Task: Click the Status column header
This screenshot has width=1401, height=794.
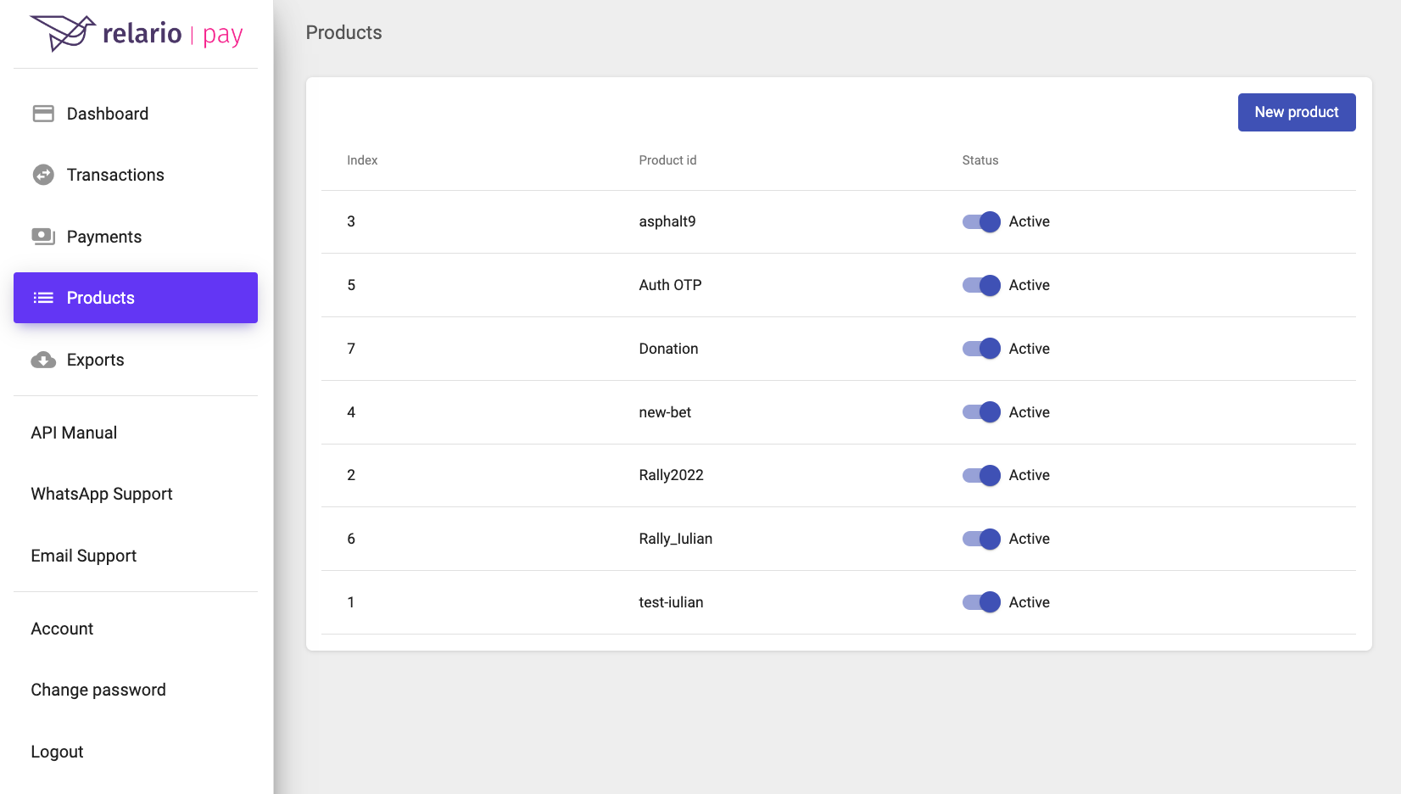Action: [x=980, y=160]
